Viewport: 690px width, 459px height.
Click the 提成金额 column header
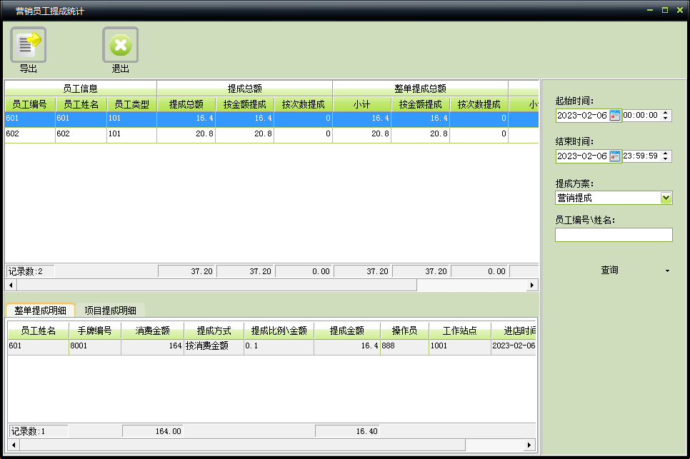coord(346,331)
